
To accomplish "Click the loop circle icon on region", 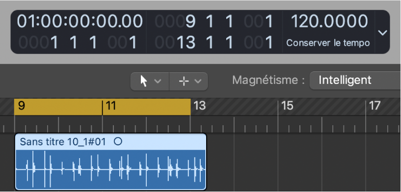I will (x=118, y=141).
